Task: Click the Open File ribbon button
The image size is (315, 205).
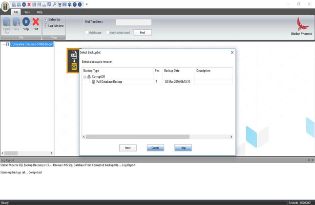Action: tap(6, 26)
